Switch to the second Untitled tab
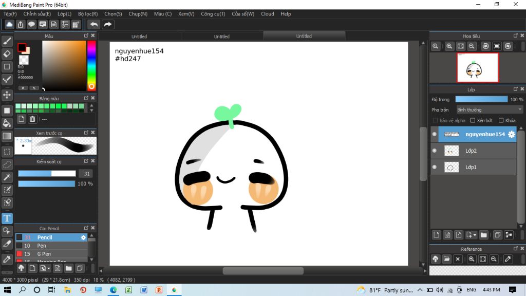Screen dimensions: 526x296 [222, 36]
